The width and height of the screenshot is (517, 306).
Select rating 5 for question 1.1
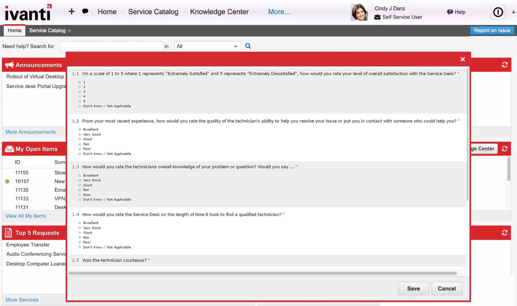pyautogui.click(x=80, y=101)
